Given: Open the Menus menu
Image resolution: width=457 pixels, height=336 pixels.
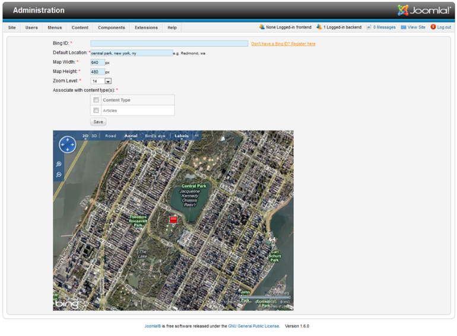Looking at the screenshot, I should (55, 28).
